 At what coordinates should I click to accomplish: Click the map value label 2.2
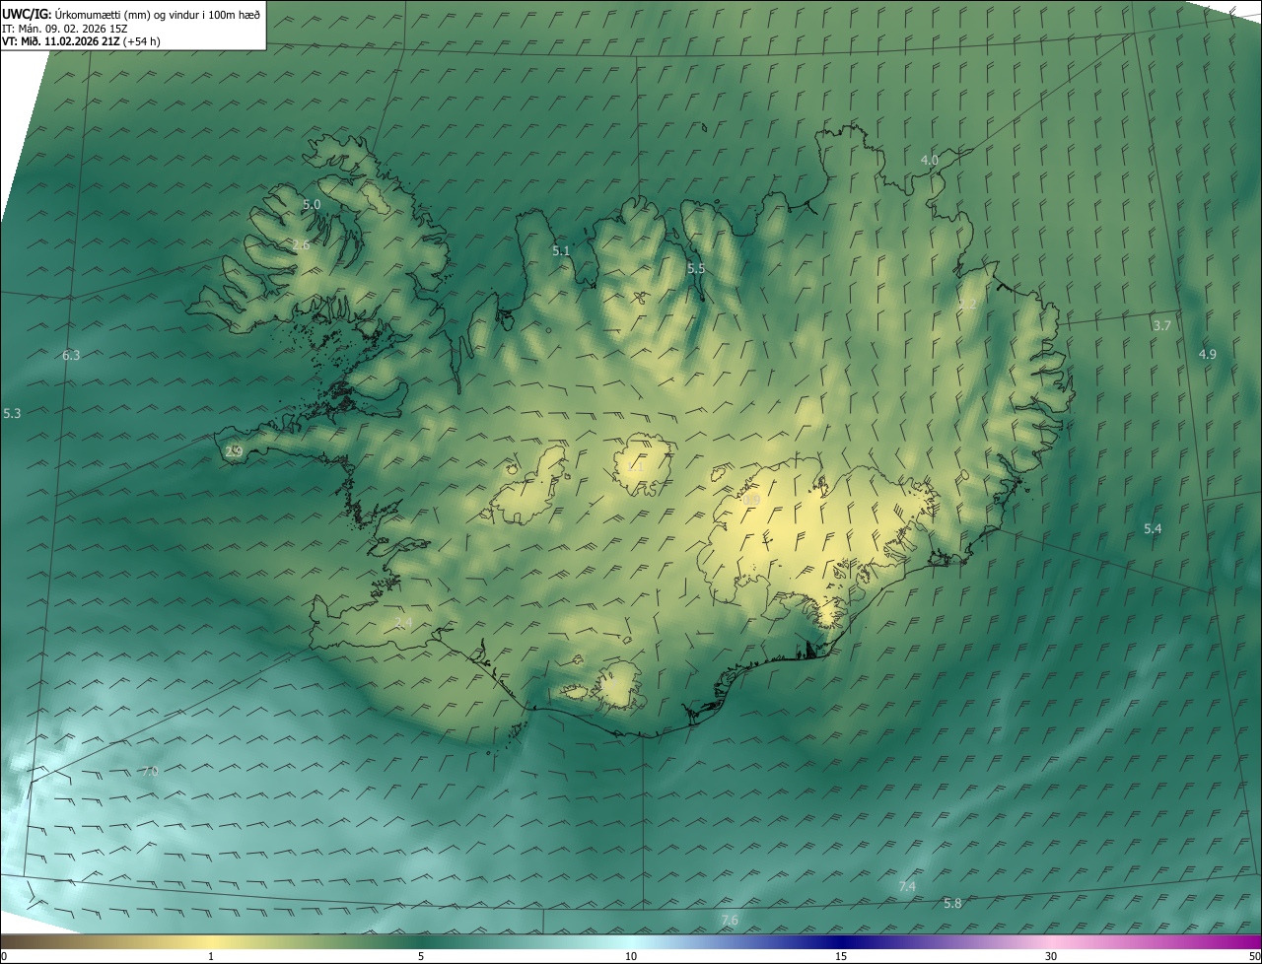[967, 305]
